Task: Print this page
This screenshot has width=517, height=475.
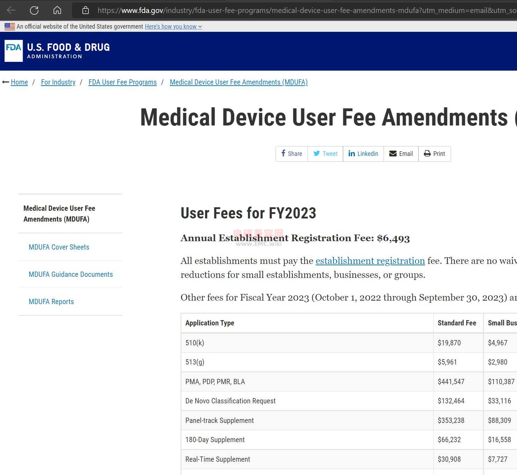Action: click(x=435, y=154)
